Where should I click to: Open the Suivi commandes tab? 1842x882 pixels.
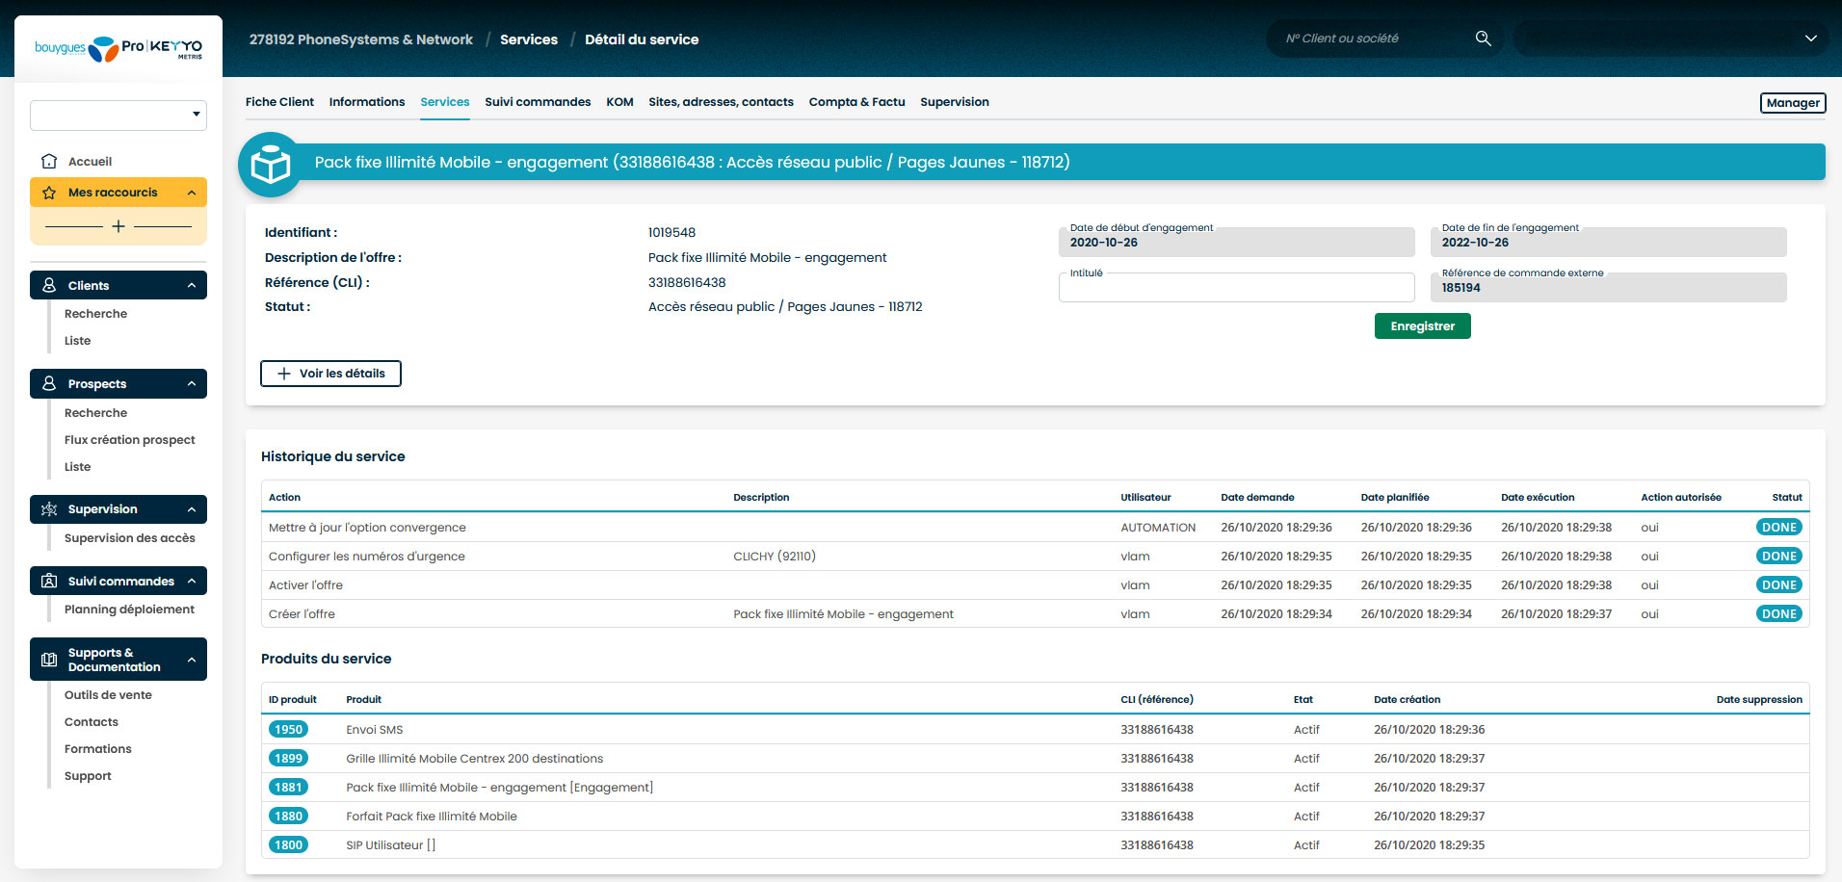538,102
